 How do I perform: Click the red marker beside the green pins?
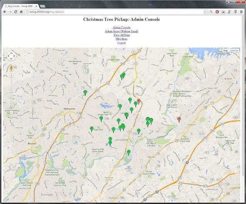[138, 102]
